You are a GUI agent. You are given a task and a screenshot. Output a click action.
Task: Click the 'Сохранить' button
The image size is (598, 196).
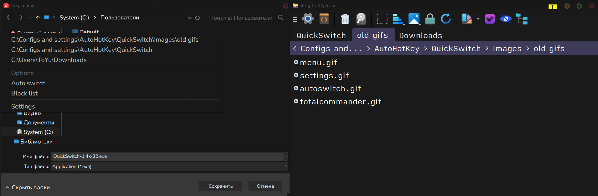click(x=221, y=186)
